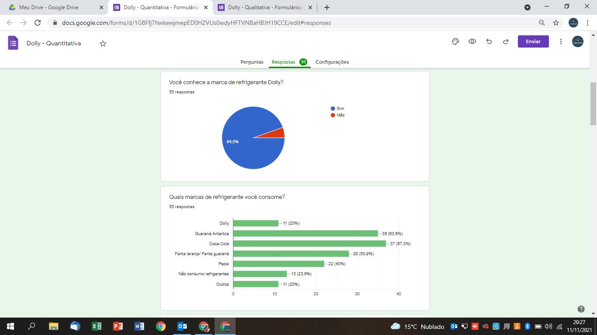Image resolution: width=597 pixels, height=335 pixels.
Task: Open the Google Forms home icon
Action: 13,43
